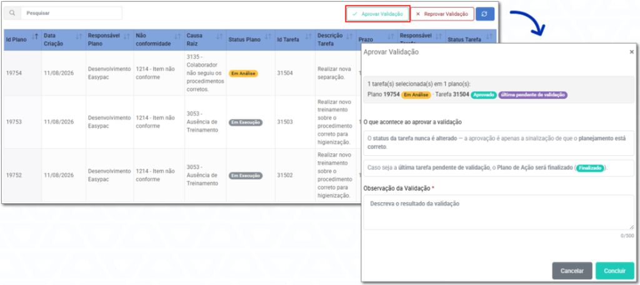The height and width of the screenshot is (285, 640).
Task: Click the blue refresh icon button
Action: (x=485, y=14)
